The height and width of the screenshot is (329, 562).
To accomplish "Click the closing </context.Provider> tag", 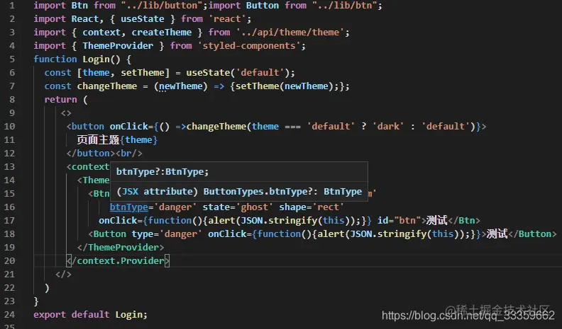I will [x=118, y=261].
